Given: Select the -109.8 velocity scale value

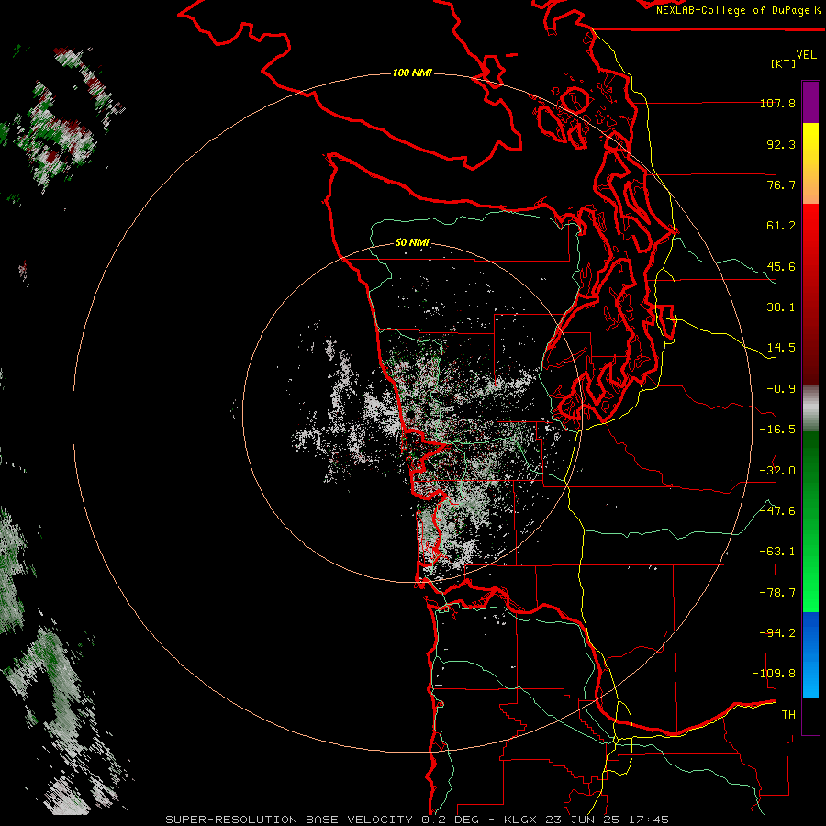Looking at the screenshot, I should [x=774, y=674].
